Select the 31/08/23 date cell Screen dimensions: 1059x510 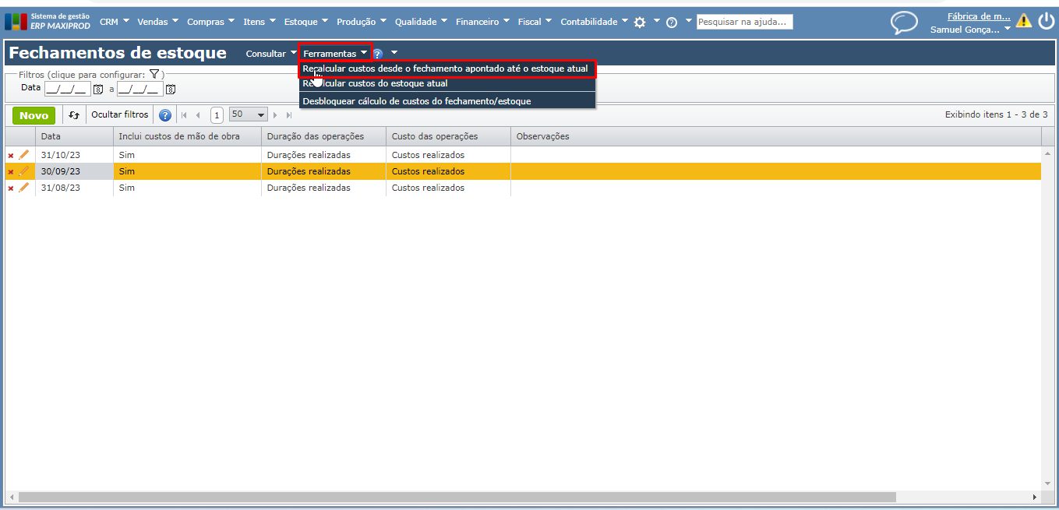click(74, 188)
